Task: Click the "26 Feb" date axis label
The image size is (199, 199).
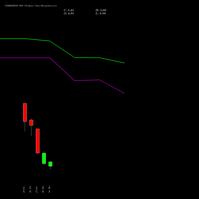Action: 30,189
